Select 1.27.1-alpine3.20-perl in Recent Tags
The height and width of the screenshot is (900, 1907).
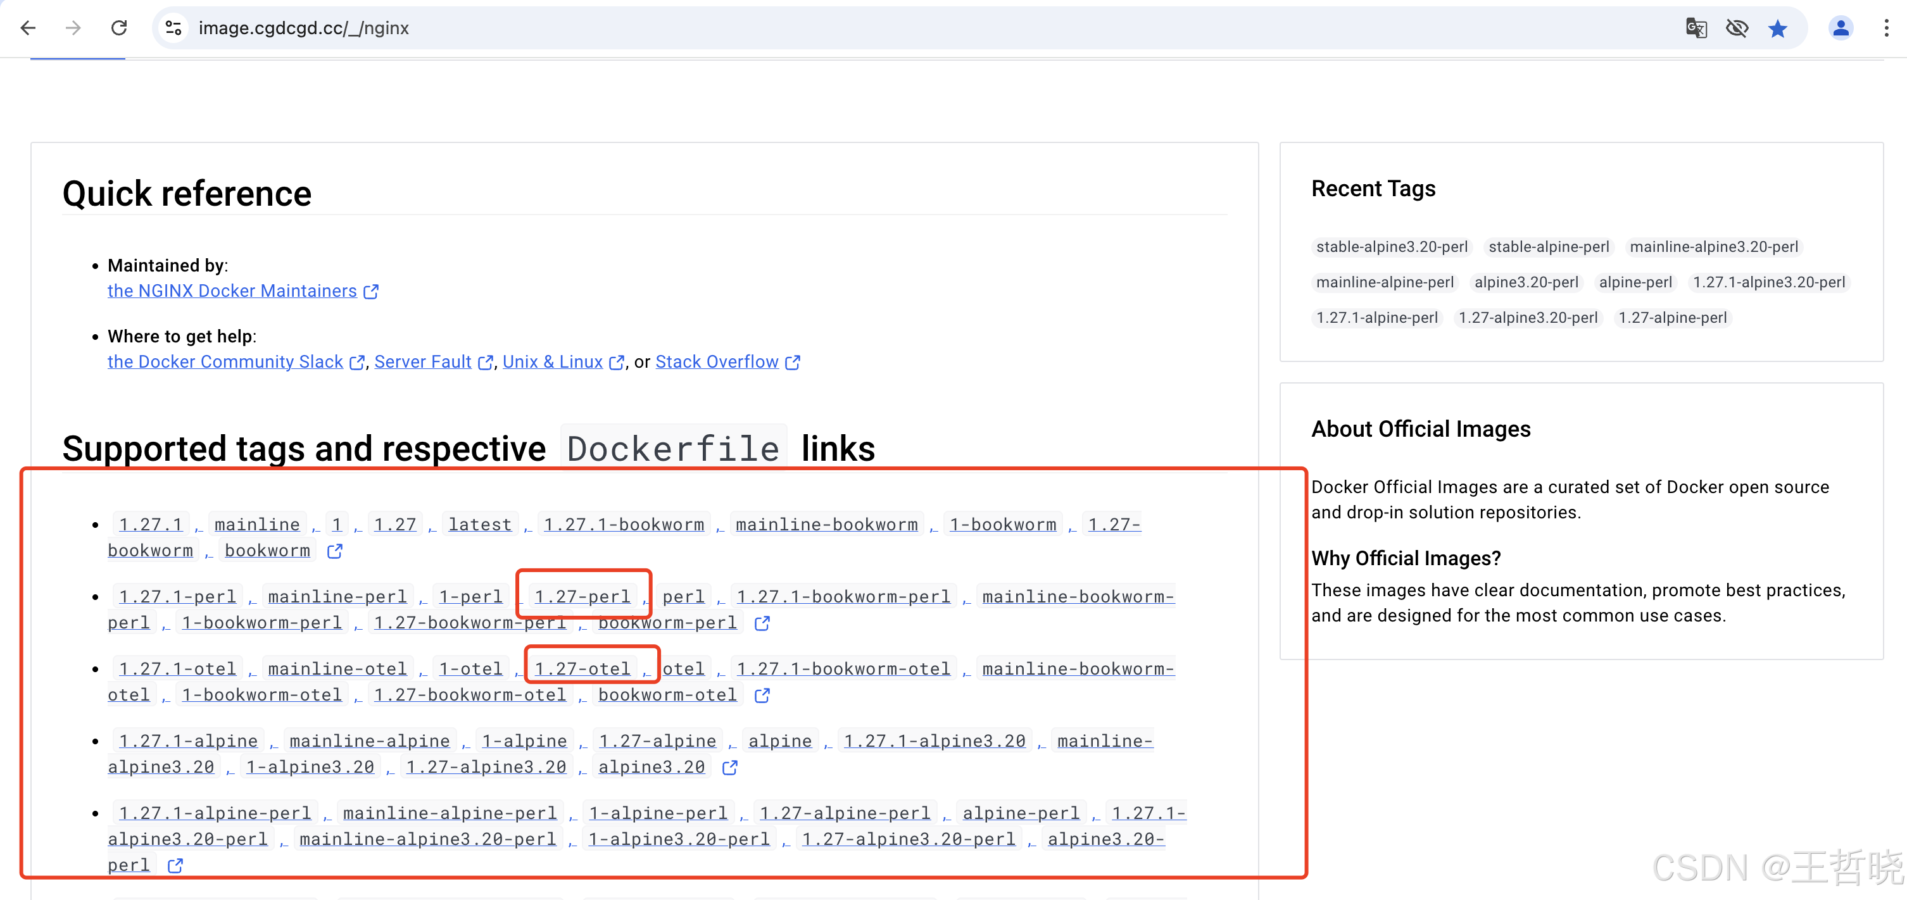(1770, 282)
